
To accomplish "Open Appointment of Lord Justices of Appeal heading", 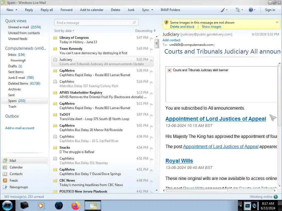I will click(x=216, y=119).
